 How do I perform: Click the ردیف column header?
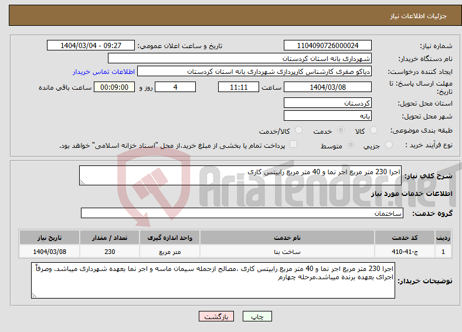[443, 238]
